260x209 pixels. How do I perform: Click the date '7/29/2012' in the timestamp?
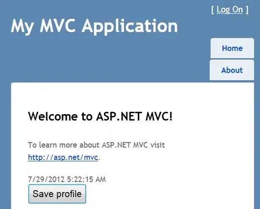(x=46, y=179)
